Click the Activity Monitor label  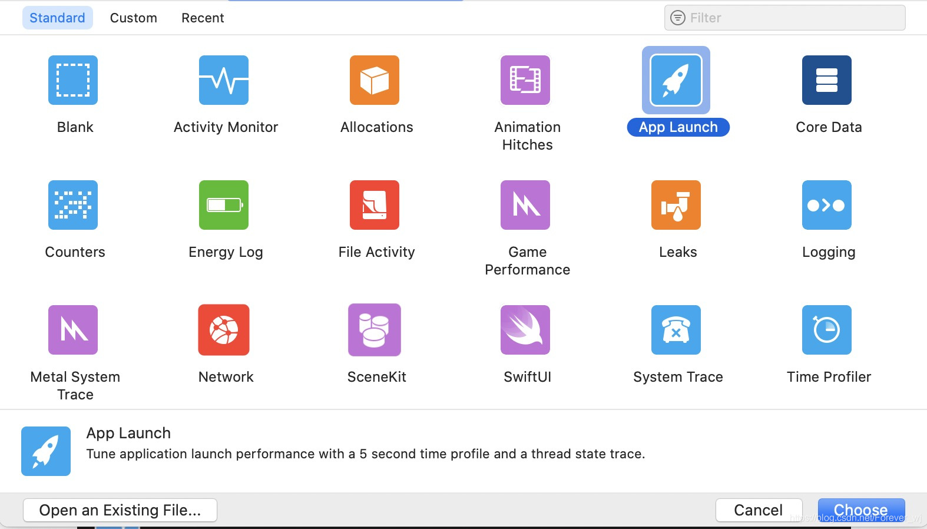coord(226,127)
